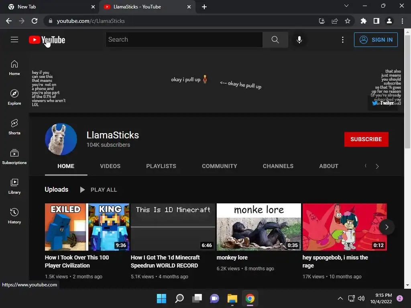This screenshot has width=411, height=308.
Task: Open the monkey lore video title
Action: click(232, 257)
